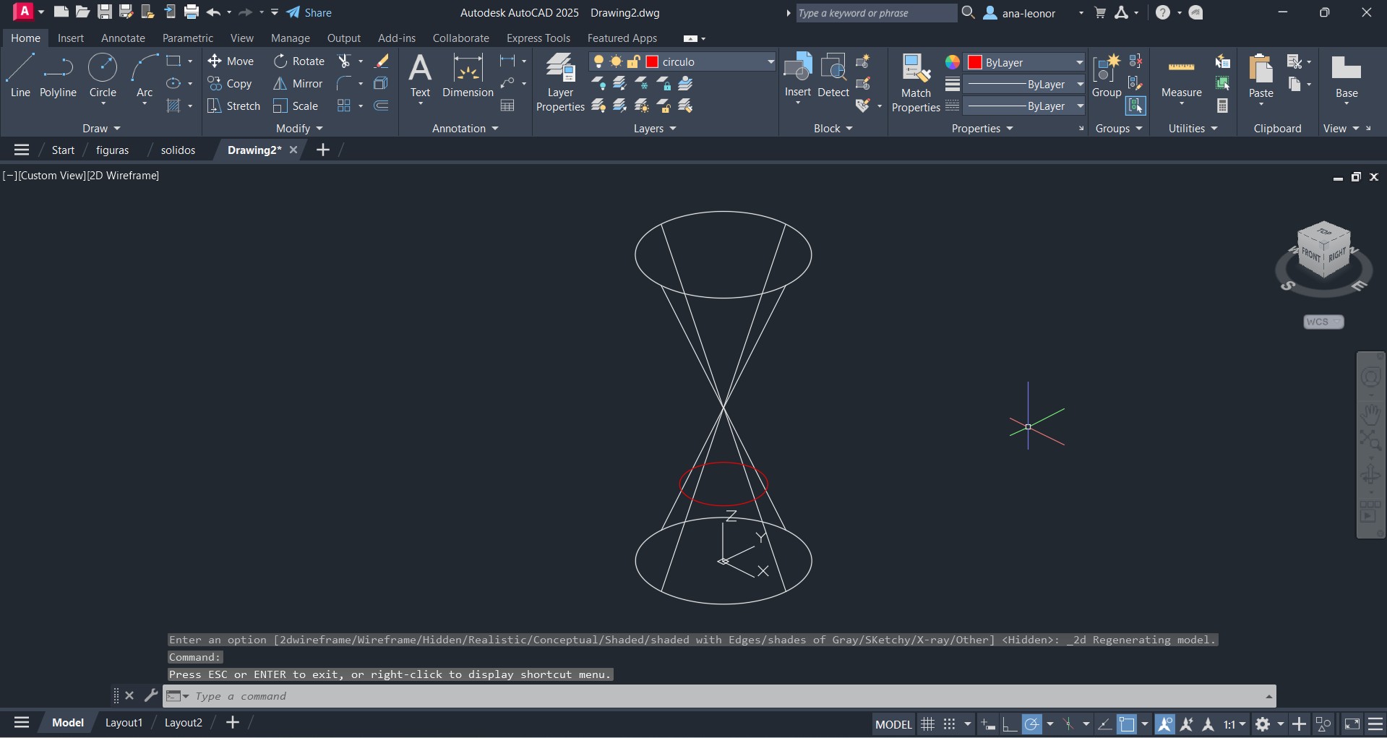1387x738 pixels.
Task: Click the Share button
Action: pyautogui.click(x=309, y=12)
